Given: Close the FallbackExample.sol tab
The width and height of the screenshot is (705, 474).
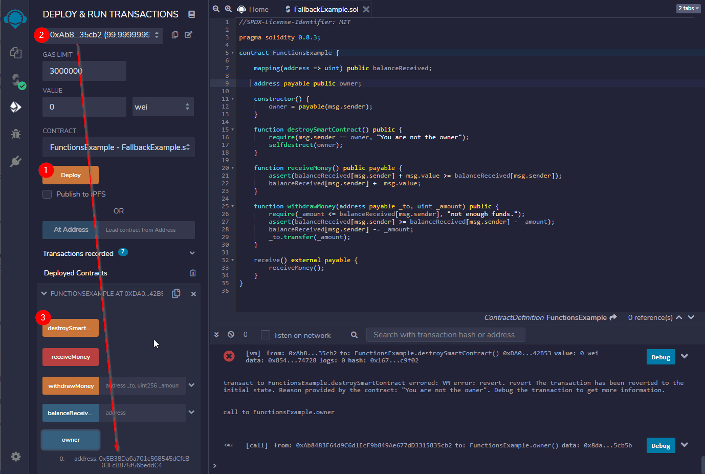Looking at the screenshot, I should (366, 9).
